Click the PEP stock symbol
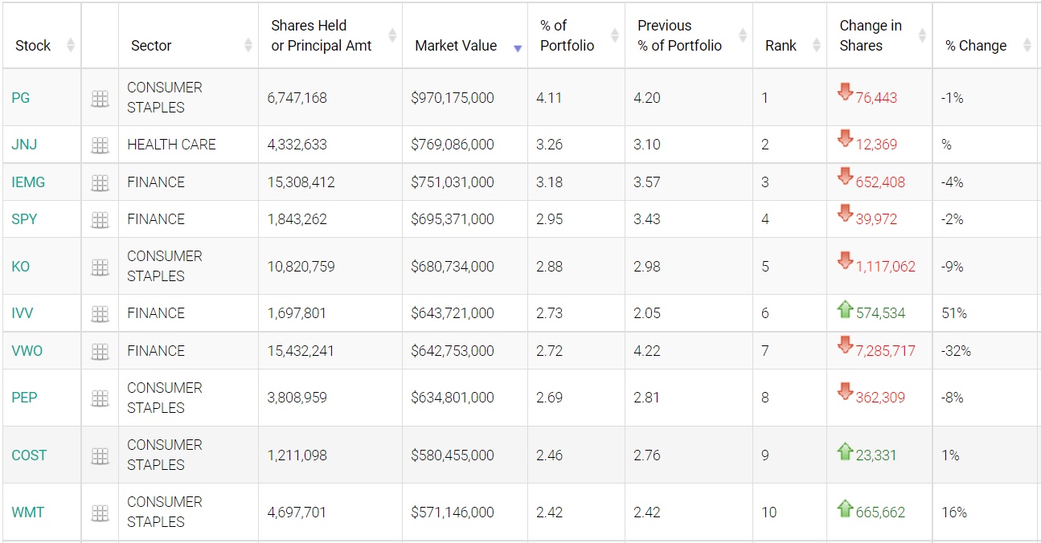1041x543 pixels. [24, 398]
